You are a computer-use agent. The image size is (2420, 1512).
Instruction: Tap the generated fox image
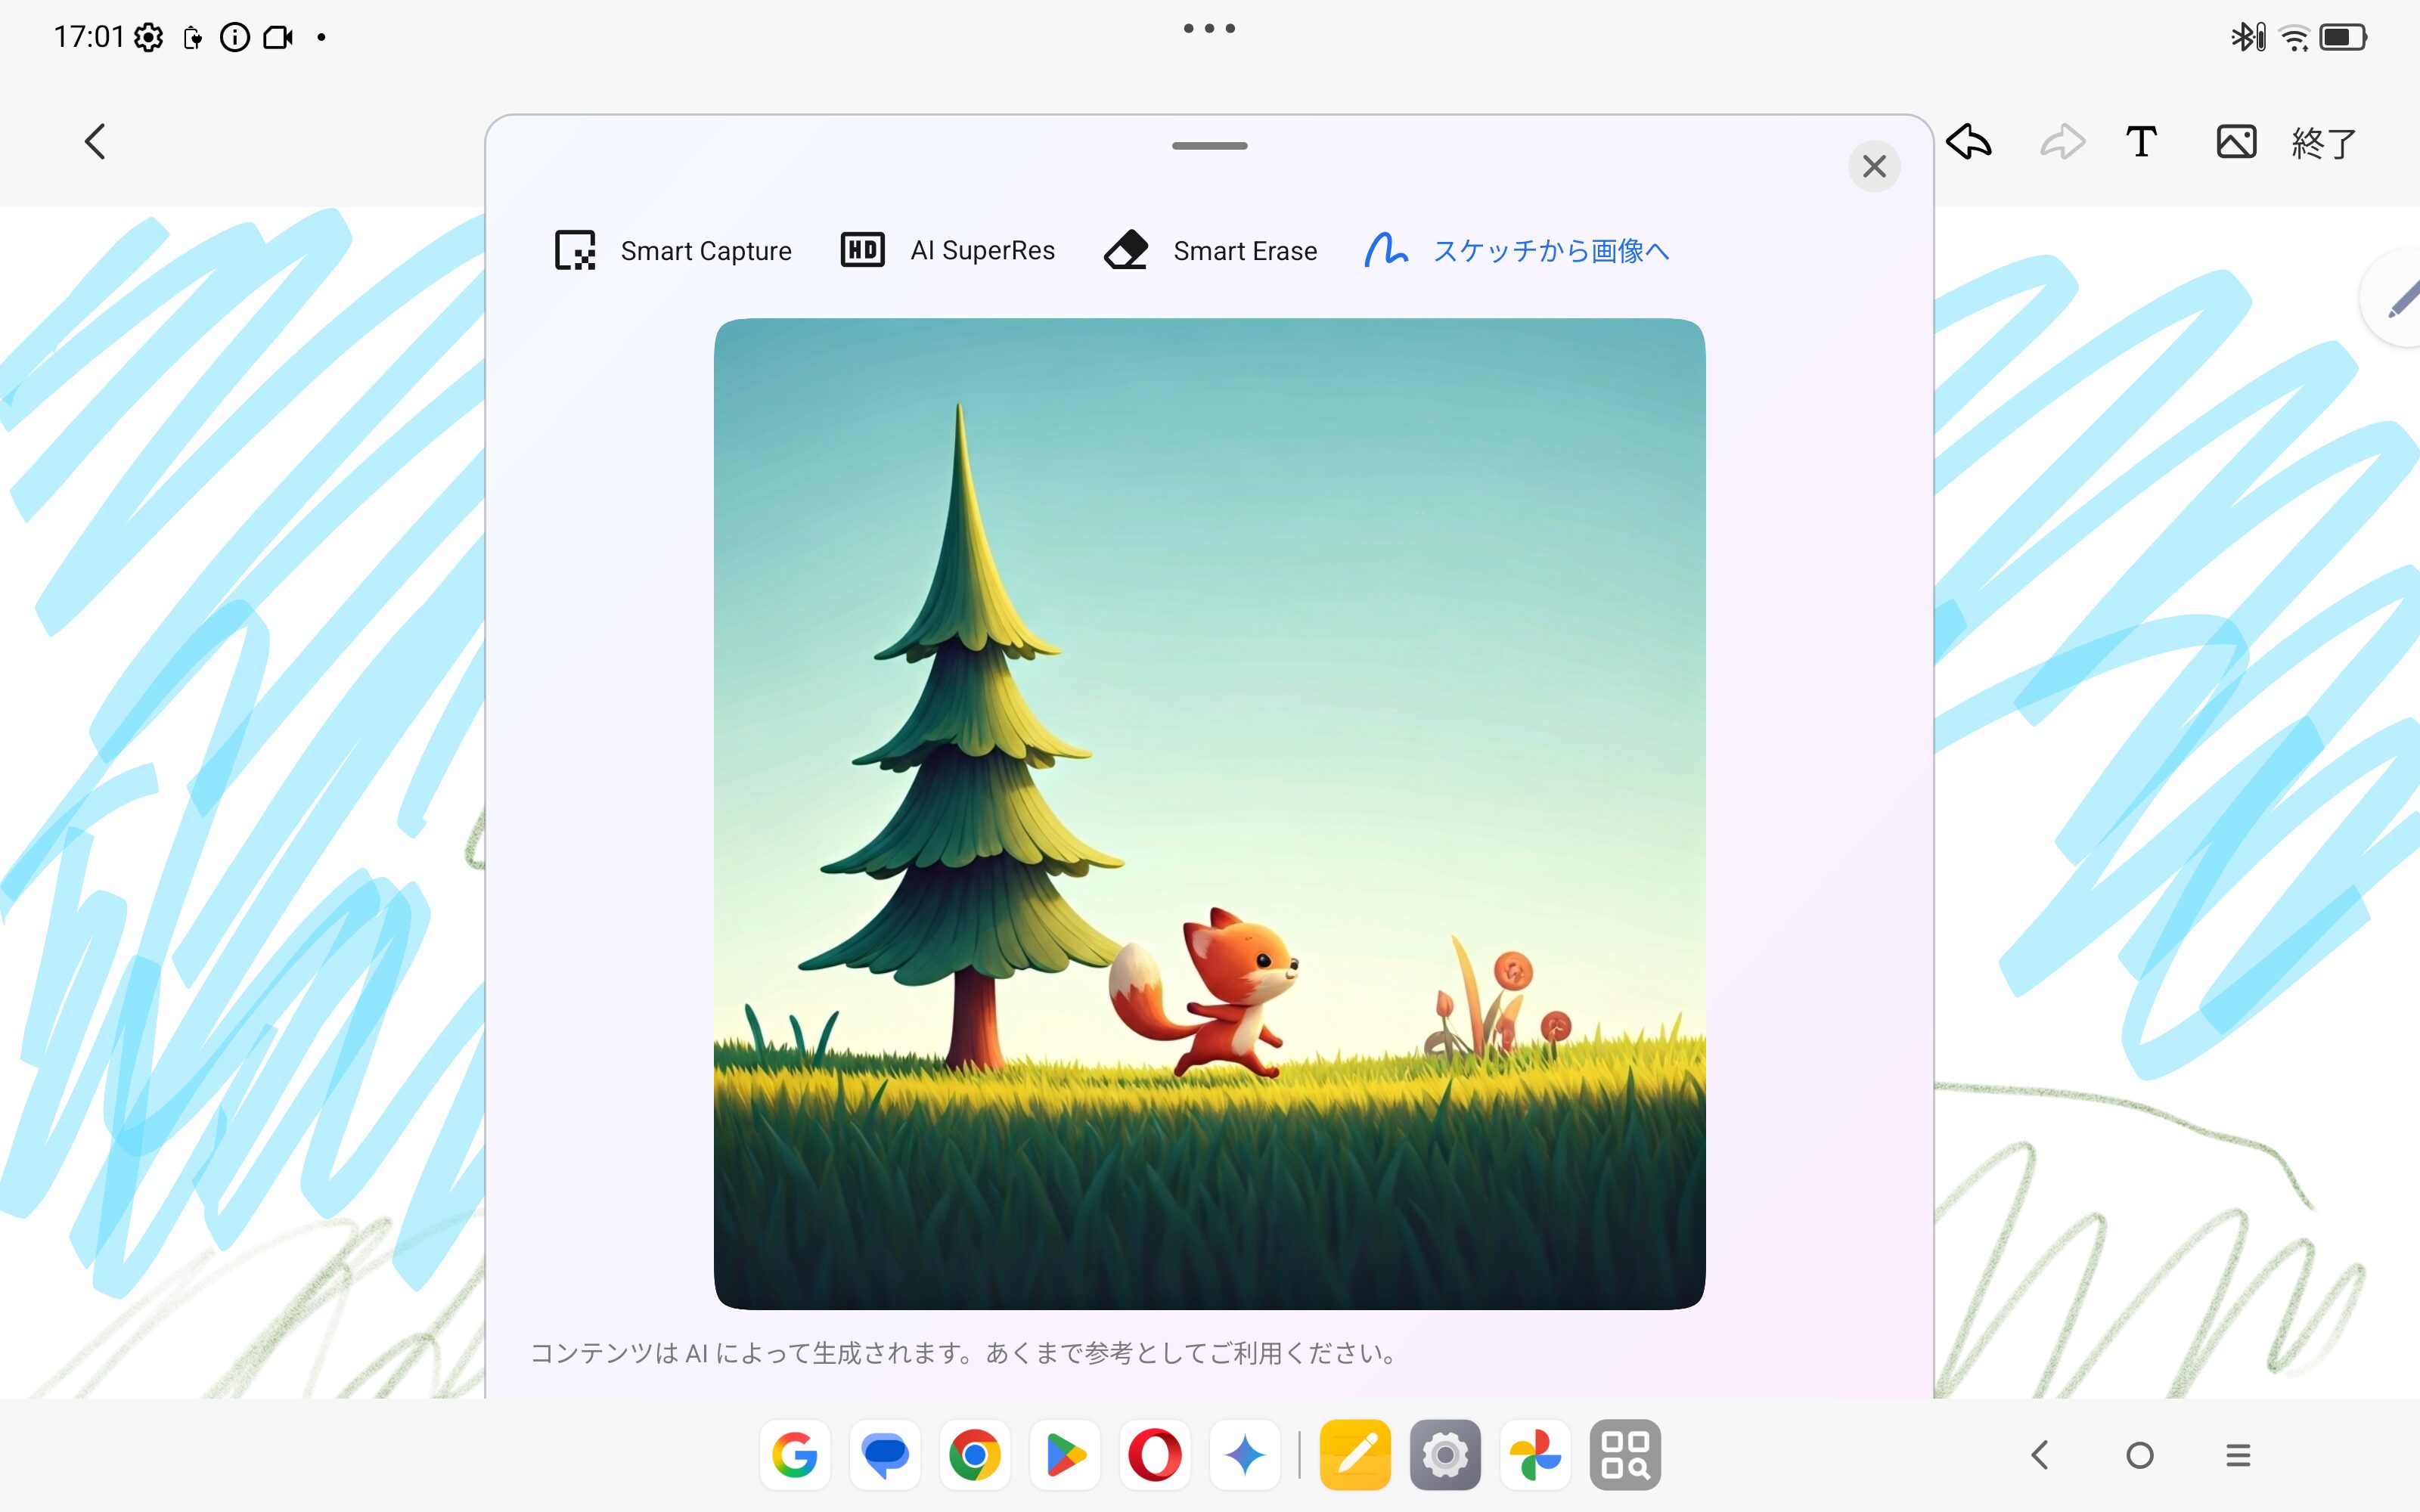(1209, 813)
